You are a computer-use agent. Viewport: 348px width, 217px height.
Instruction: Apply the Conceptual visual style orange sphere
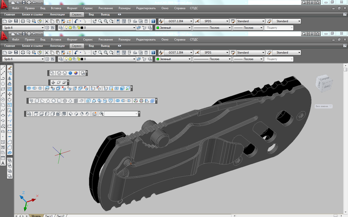pos(76,73)
